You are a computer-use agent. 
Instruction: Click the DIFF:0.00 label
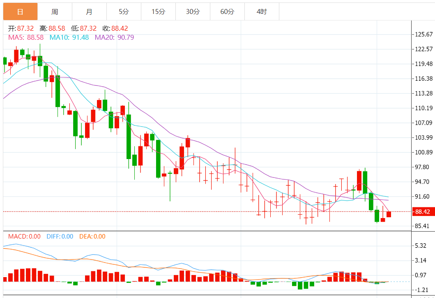(x=60, y=237)
